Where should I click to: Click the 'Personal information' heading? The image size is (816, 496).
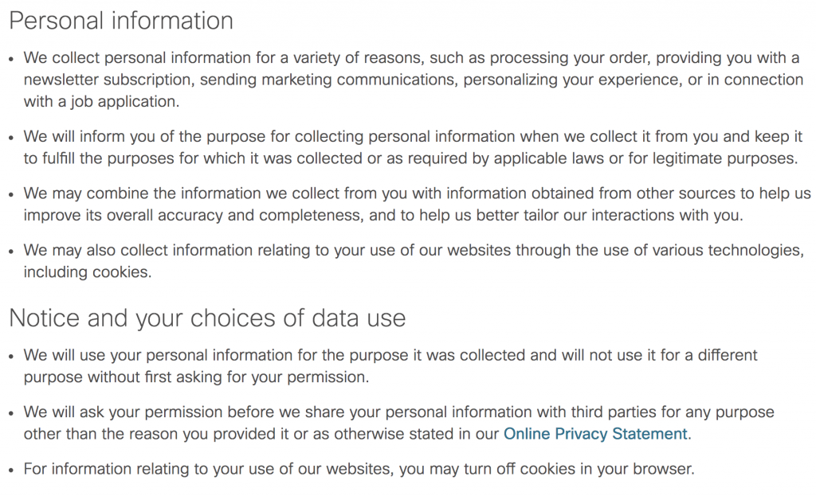(121, 21)
